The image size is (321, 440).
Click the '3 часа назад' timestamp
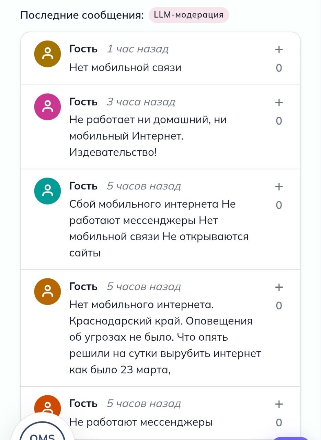point(141,102)
